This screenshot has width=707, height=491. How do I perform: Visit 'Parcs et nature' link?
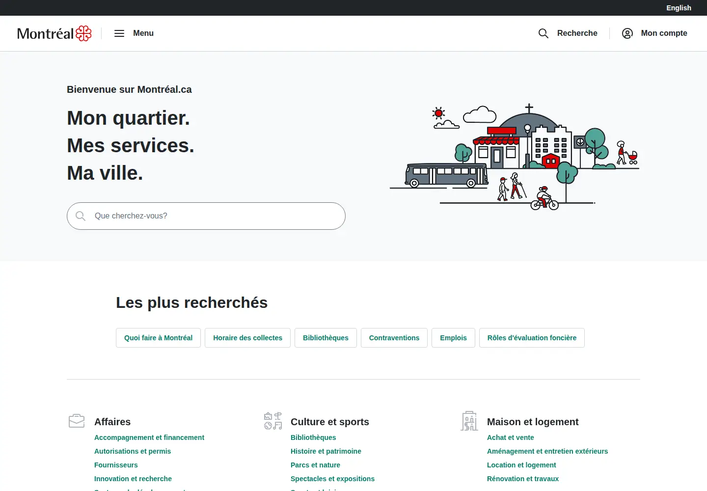315,465
